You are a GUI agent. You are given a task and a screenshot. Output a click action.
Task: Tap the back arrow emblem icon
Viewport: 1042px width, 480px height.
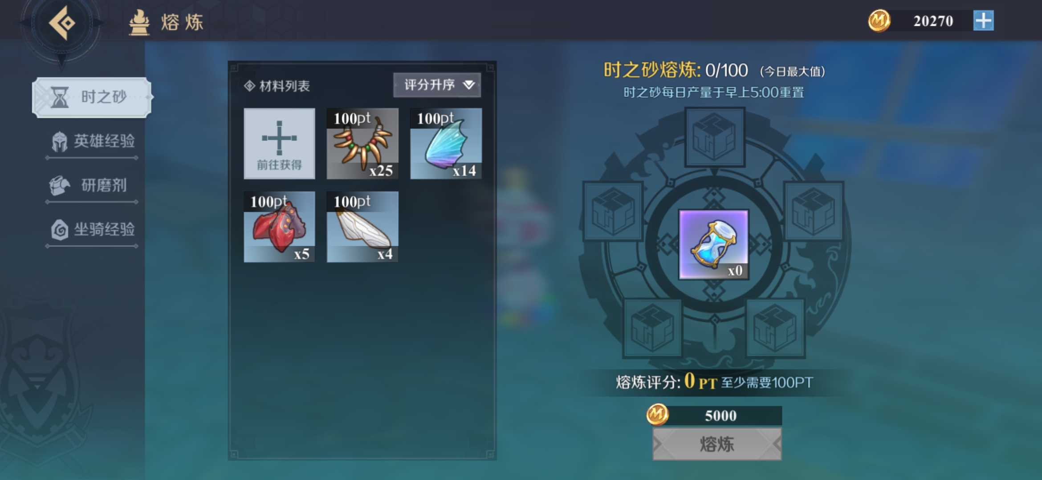(x=62, y=22)
